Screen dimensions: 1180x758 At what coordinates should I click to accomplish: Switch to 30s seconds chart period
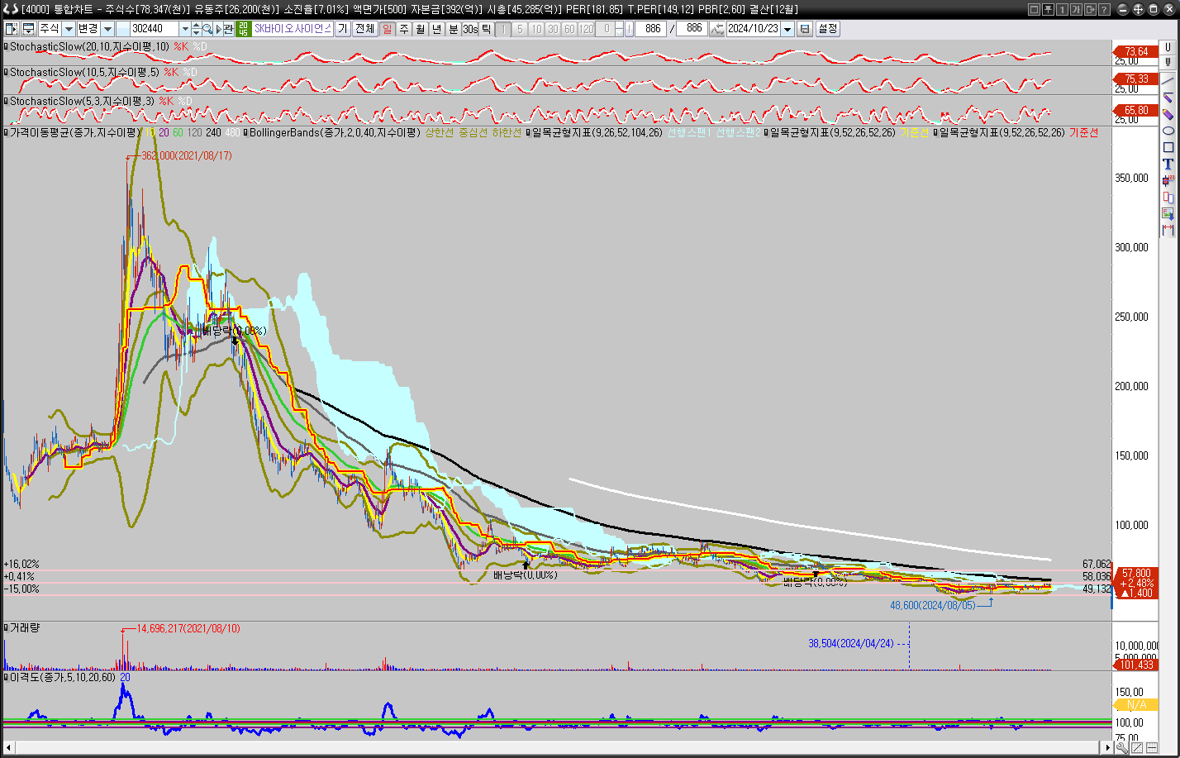click(470, 29)
